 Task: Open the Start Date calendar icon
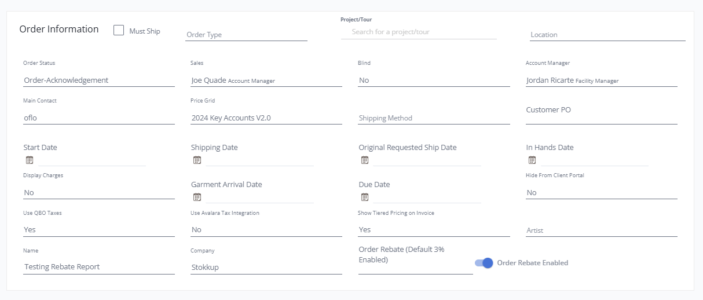tap(30, 160)
